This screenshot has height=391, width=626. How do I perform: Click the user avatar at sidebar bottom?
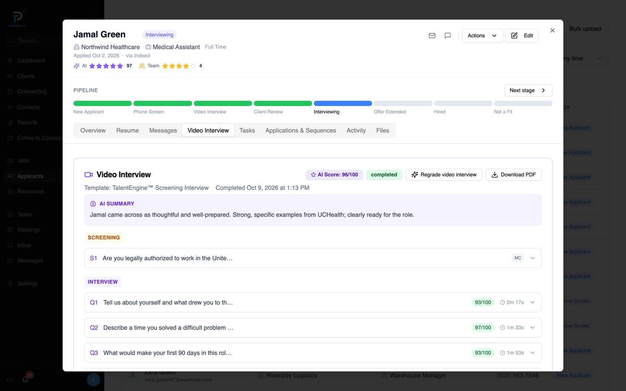(x=93, y=380)
